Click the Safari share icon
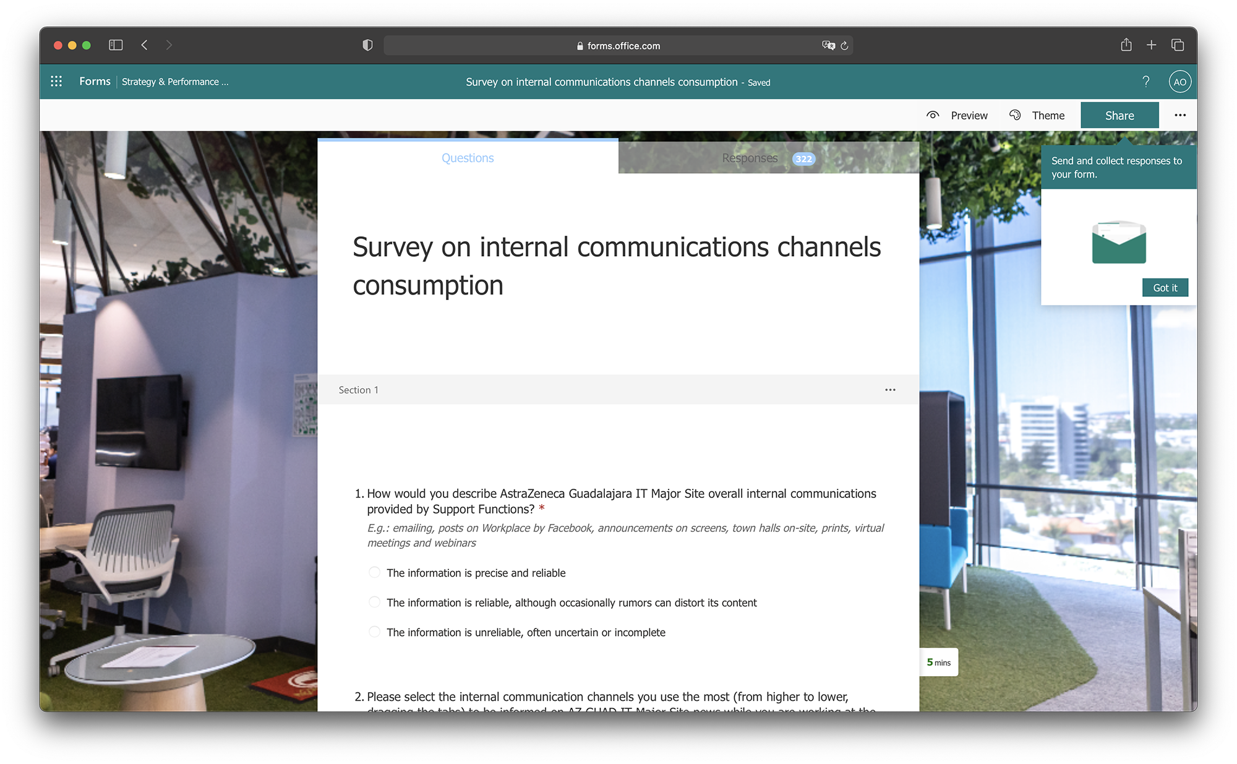Screen dimensions: 1237x764 tap(1126, 45)
